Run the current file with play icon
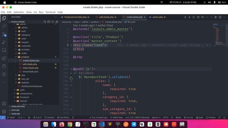The height and width of the screenshot is (128, 228). [x=194, y=17]
